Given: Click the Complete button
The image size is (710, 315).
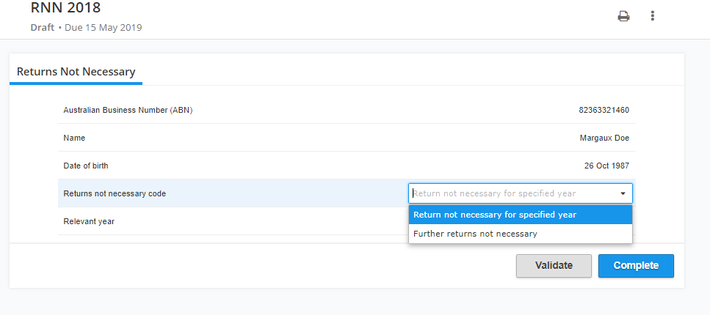Looking at the screenshot, I should [636, 266].
